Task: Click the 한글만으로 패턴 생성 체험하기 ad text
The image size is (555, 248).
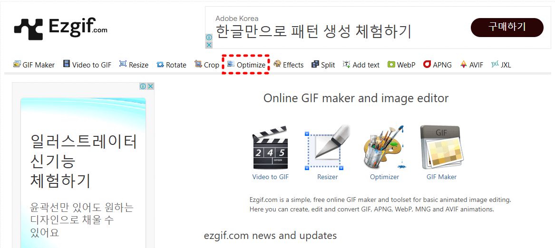Action: pyautogui.click(x=313, y=32)
